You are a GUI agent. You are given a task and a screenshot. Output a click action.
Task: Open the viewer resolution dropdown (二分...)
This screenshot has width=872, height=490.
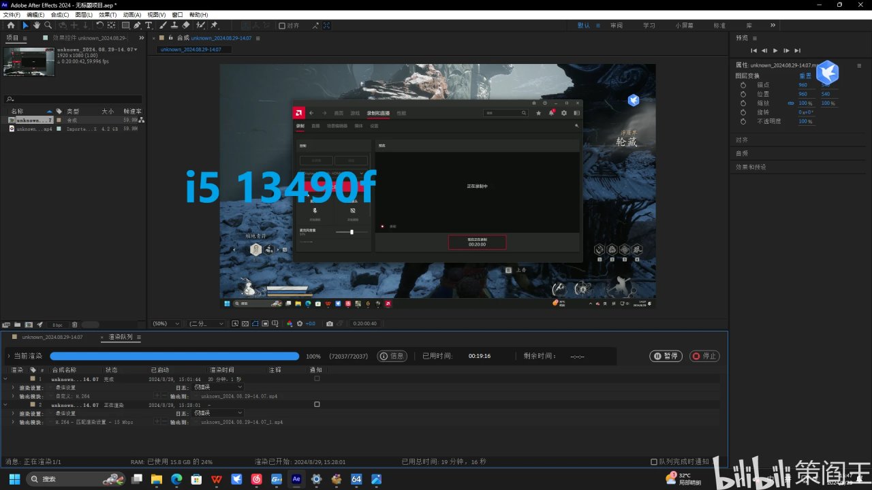click(206, 324)
